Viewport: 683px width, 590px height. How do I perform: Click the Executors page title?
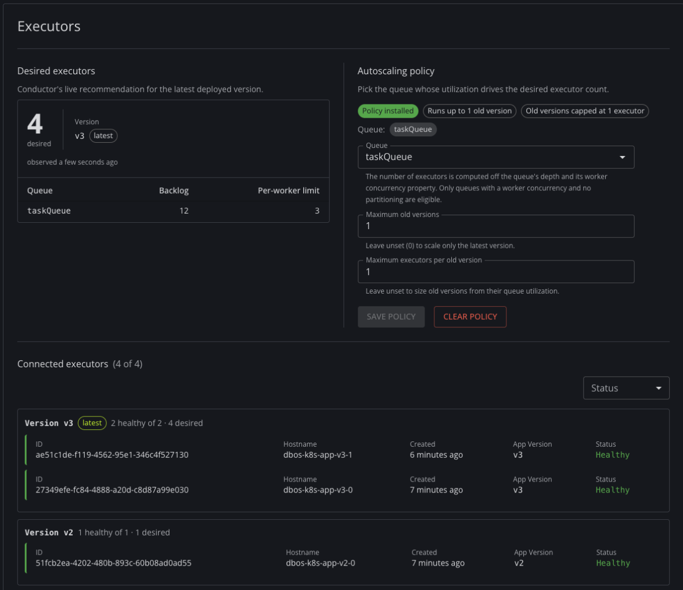click(x=49, y=27)
